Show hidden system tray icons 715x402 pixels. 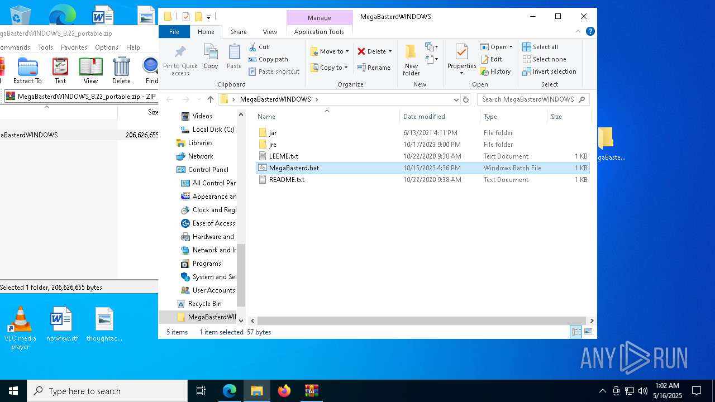point(602,391)
